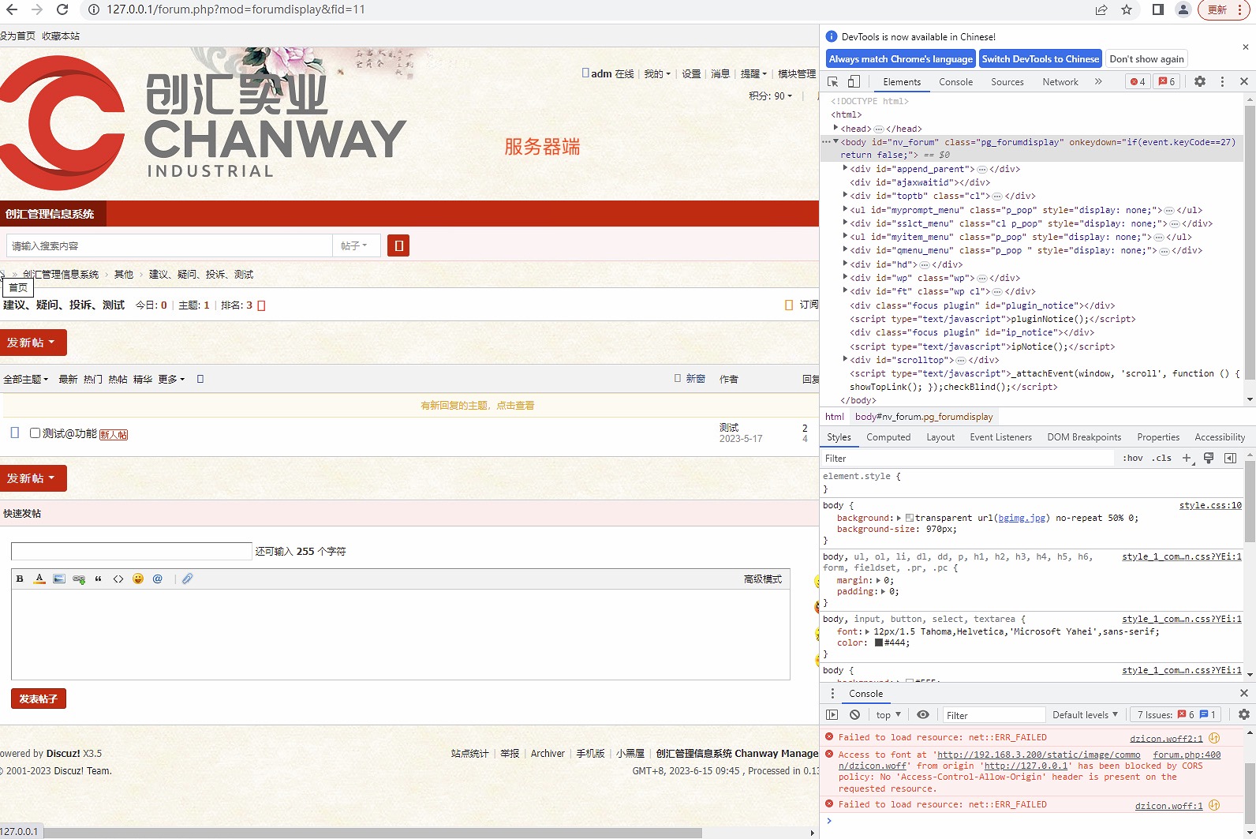Click the red search button beside search box
The height and width of the screenshot is (839, 1256).
(x=398, y=245)
